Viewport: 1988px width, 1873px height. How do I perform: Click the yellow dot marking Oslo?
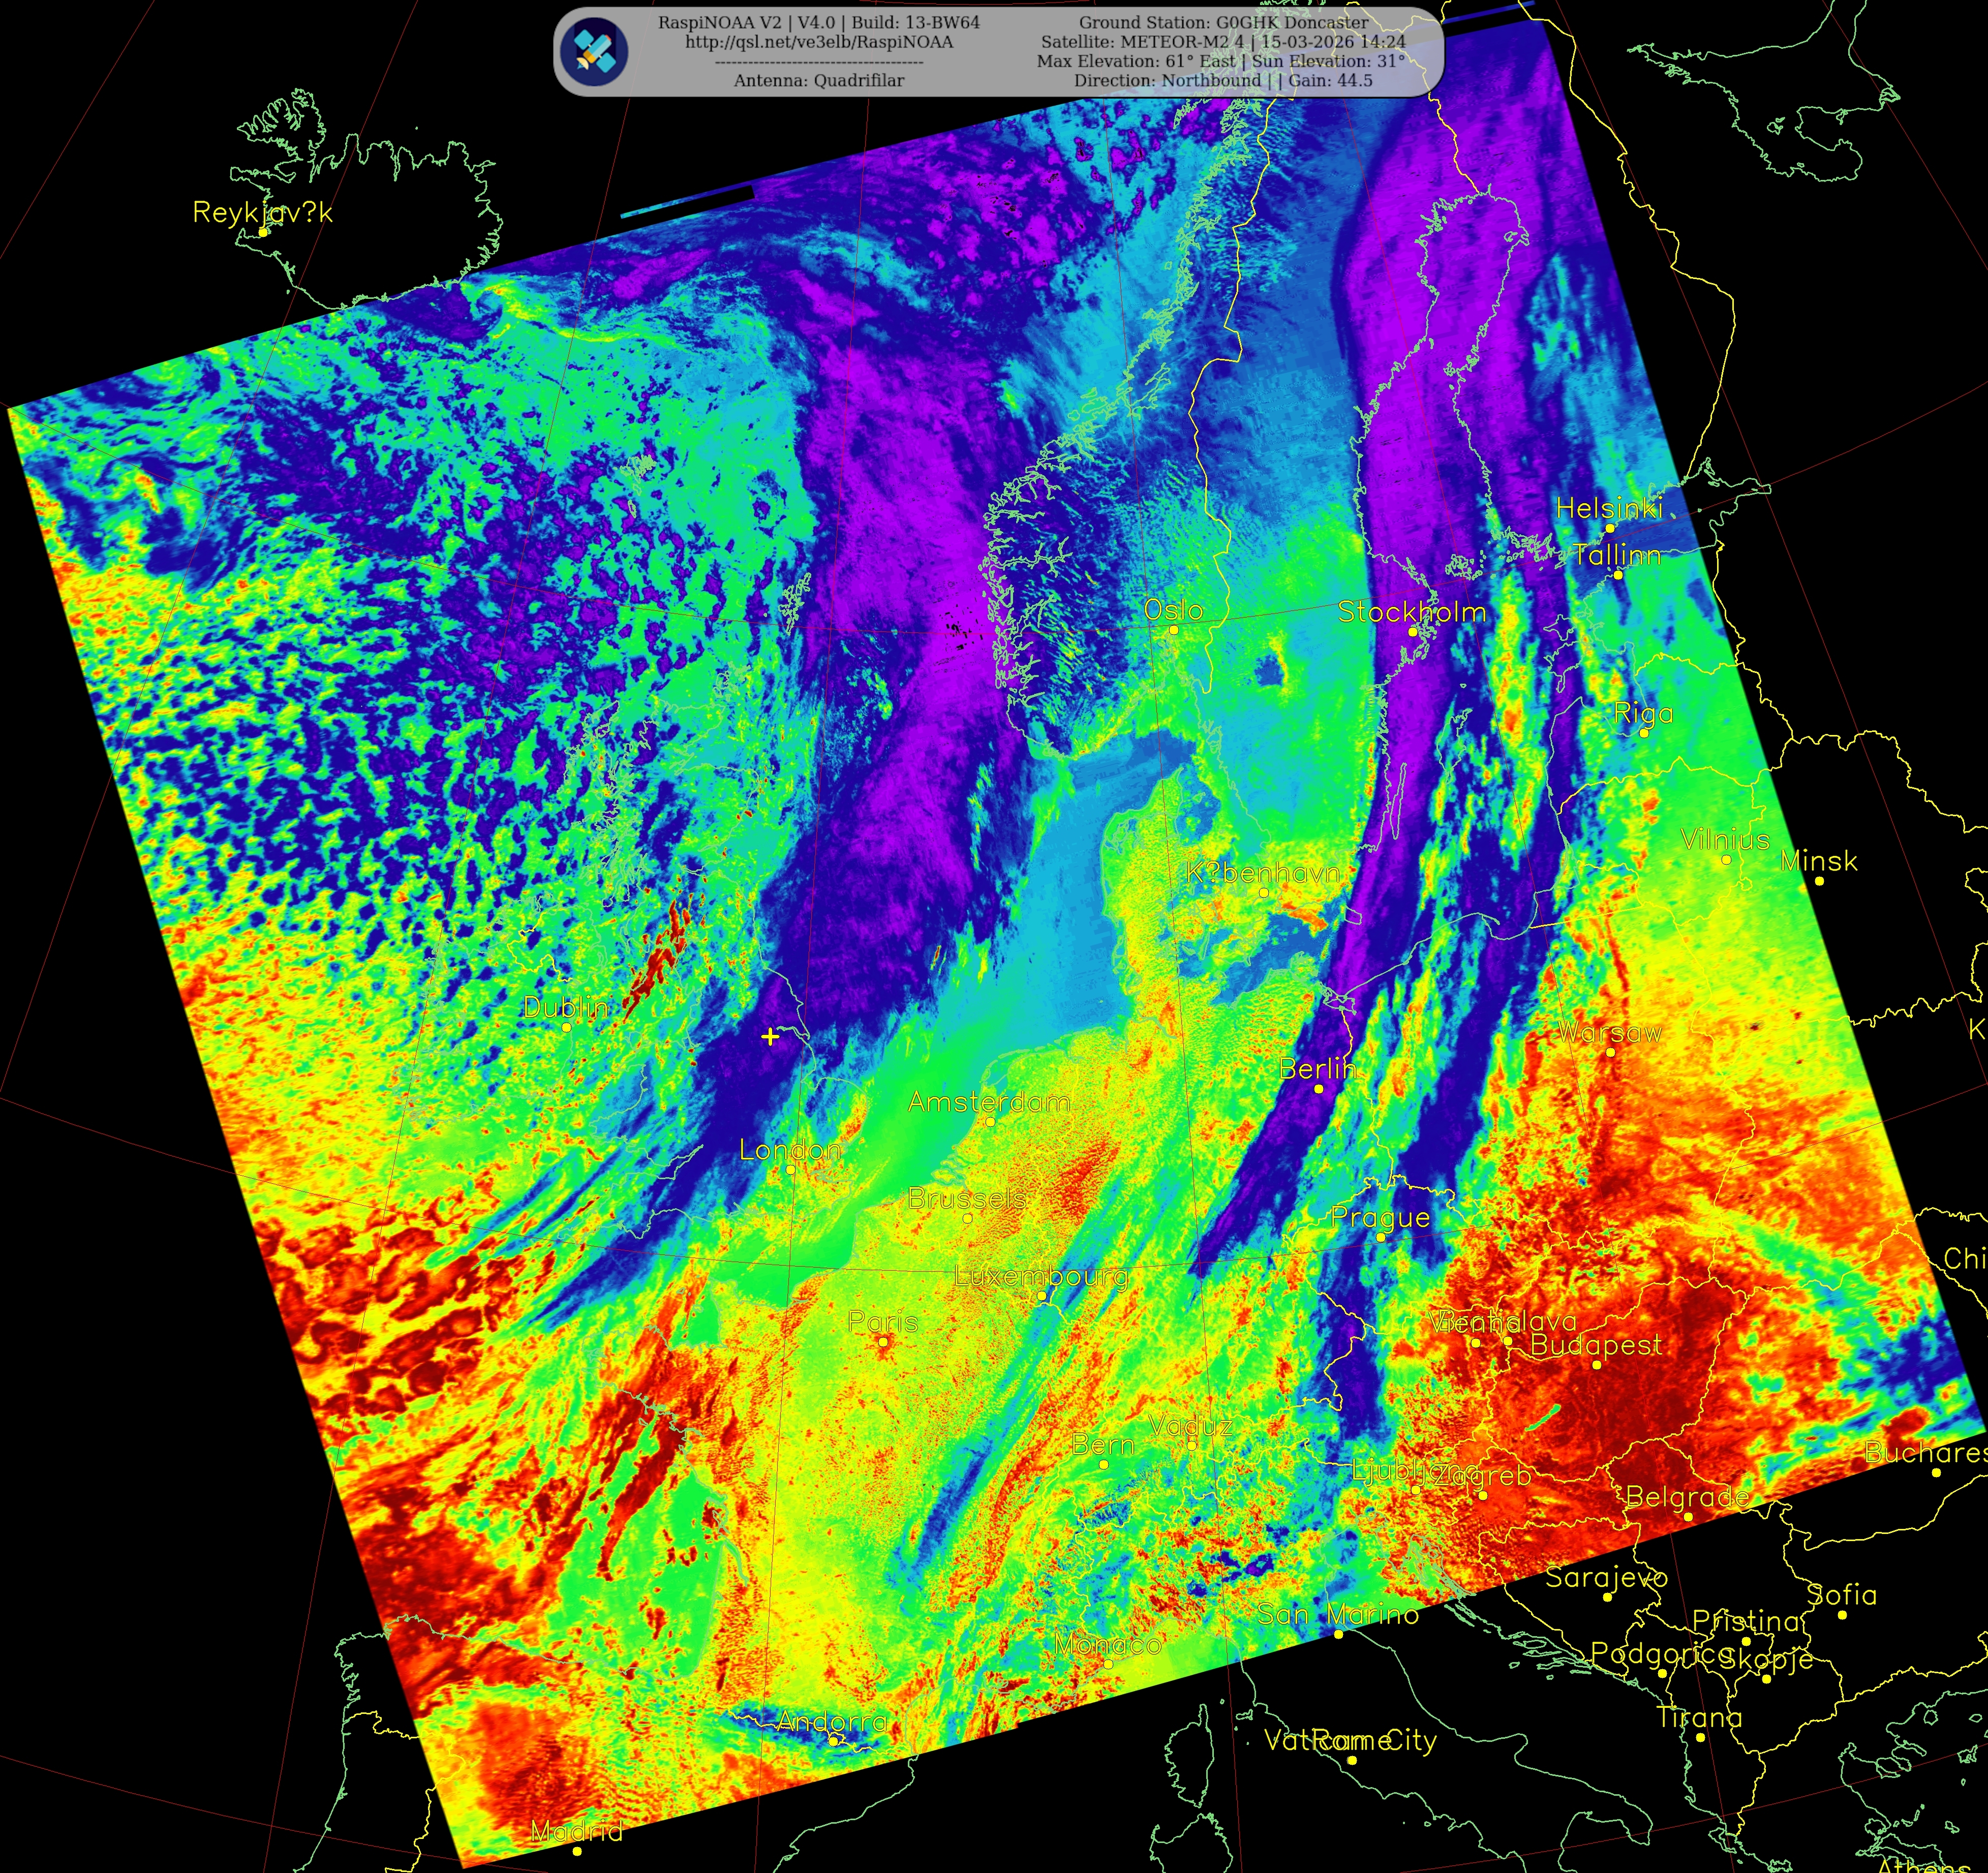click(1174, 630)
